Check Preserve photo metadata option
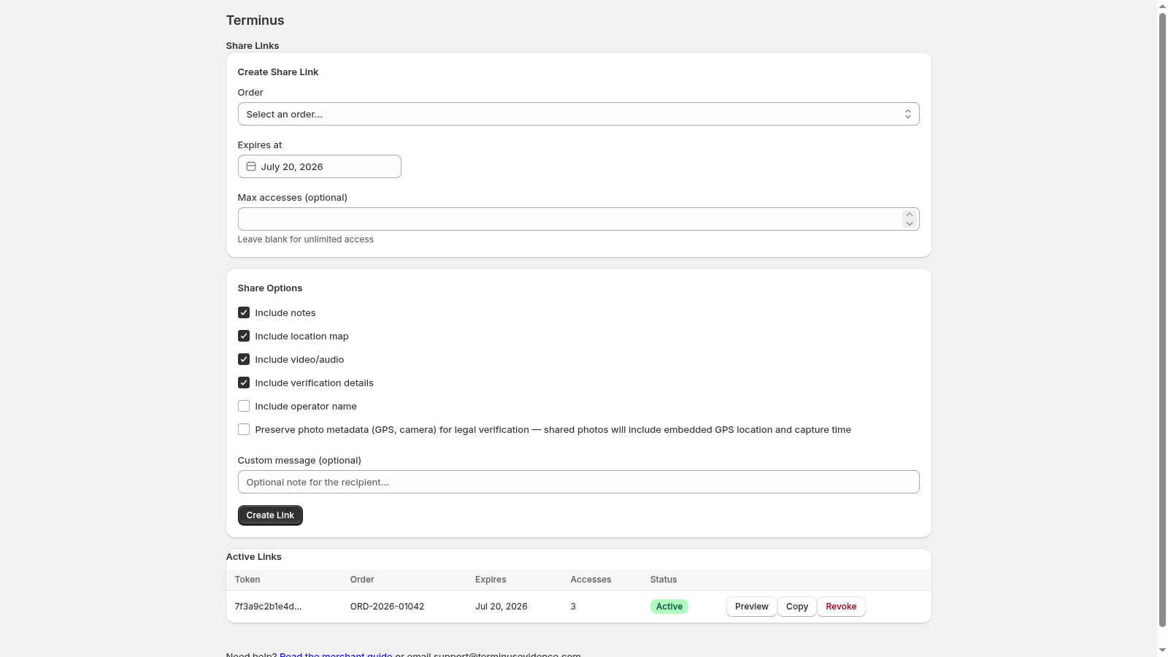Viewport: 1168px width, 657px height. click(x=244, y=429)
